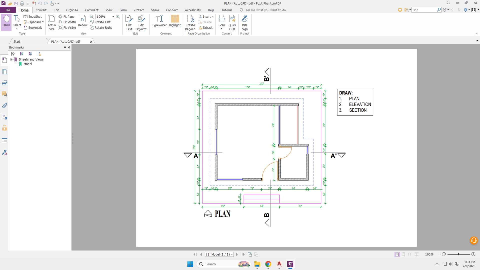
Task: Click the Find search field
Action: (424, 10)
